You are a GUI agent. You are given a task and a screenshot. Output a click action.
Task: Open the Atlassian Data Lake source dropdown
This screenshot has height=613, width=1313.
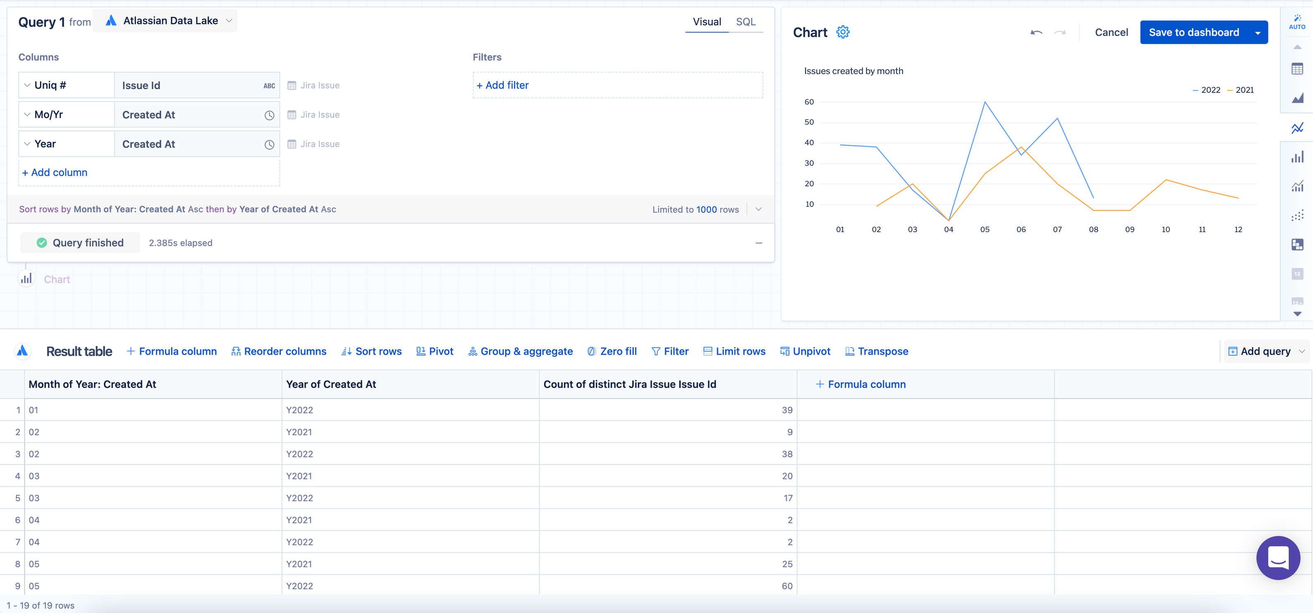tap(170, 21)
